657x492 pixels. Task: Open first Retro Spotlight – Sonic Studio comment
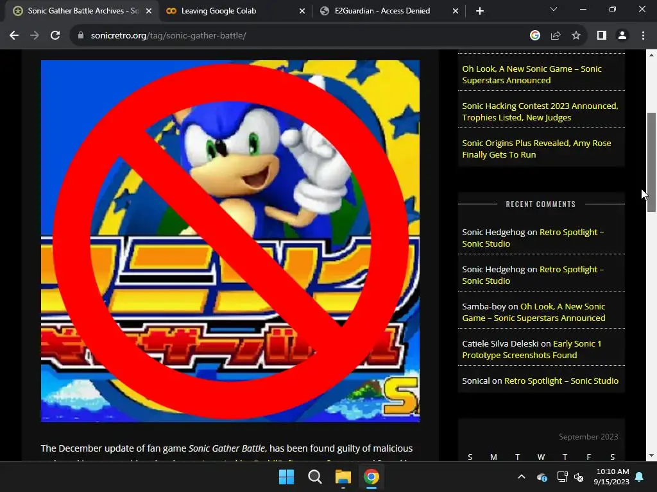533,238
